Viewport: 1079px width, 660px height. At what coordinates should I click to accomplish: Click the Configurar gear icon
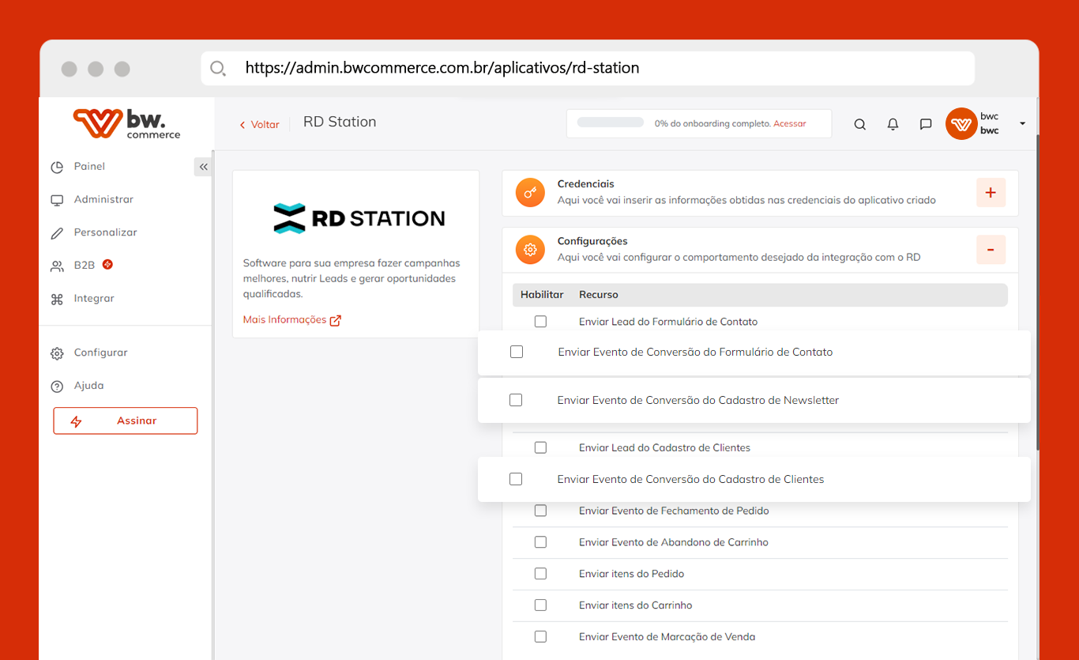pyautogui.click(x=57, y=353)
